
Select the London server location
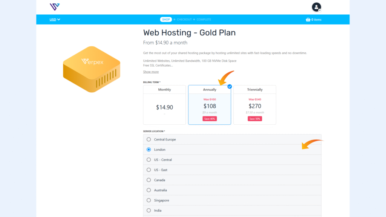[149, 149]
